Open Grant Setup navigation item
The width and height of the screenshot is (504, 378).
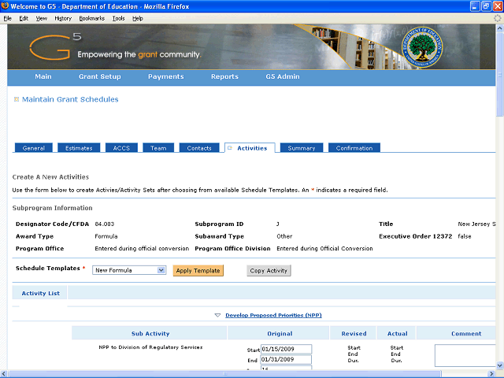pos(100,76)
